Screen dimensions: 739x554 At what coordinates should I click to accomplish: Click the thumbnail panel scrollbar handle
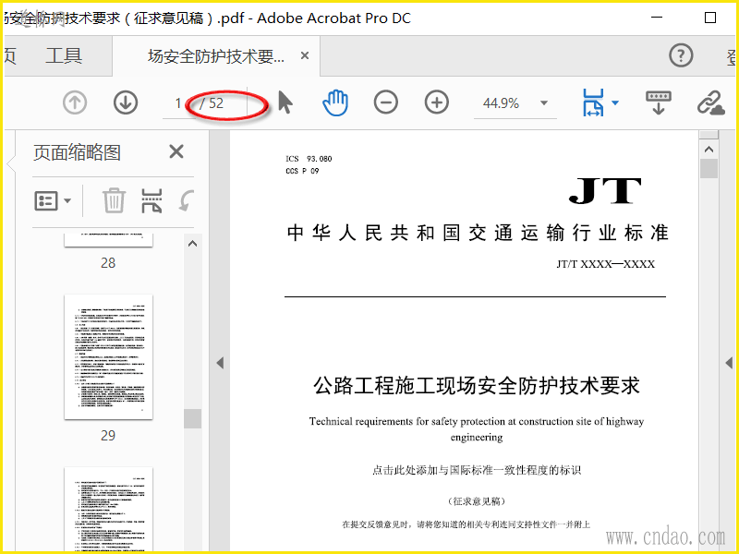192,418
